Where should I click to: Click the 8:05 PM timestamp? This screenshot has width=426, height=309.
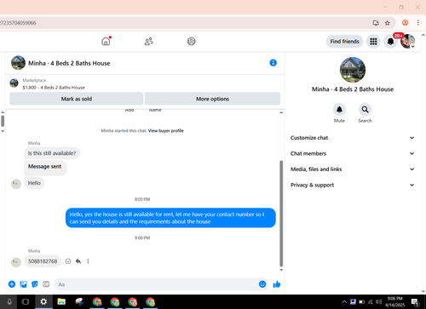click(x=142, y=199)
